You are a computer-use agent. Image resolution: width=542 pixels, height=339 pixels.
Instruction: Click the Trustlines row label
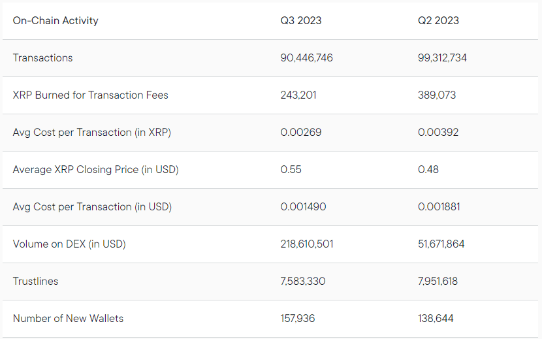point(35,282)
